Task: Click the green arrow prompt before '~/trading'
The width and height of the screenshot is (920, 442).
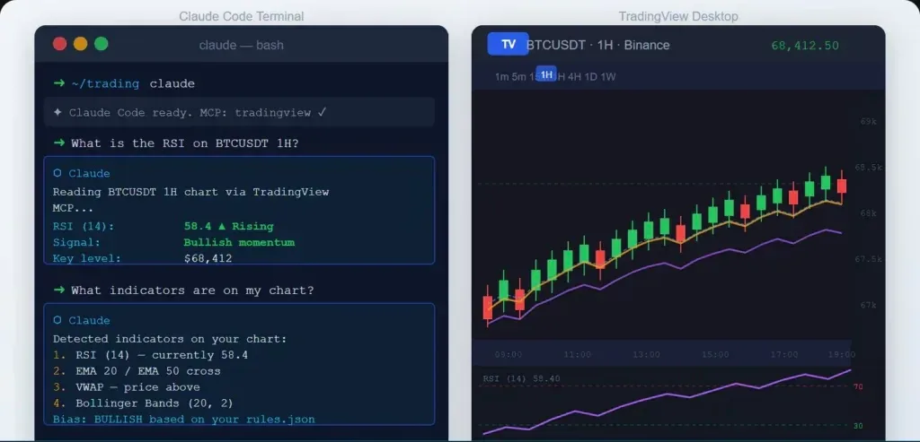Action: point(58,83)
